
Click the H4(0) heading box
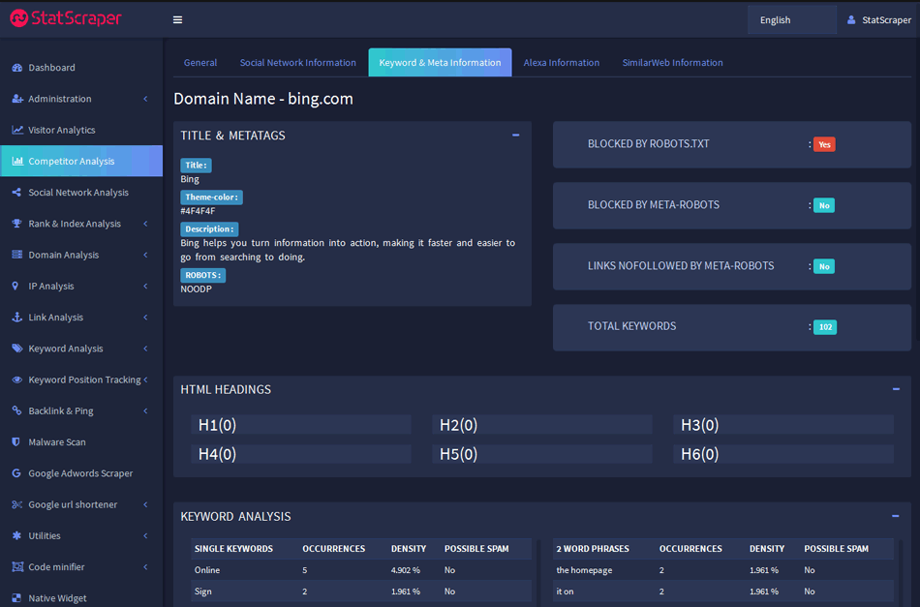click(301, 454)
